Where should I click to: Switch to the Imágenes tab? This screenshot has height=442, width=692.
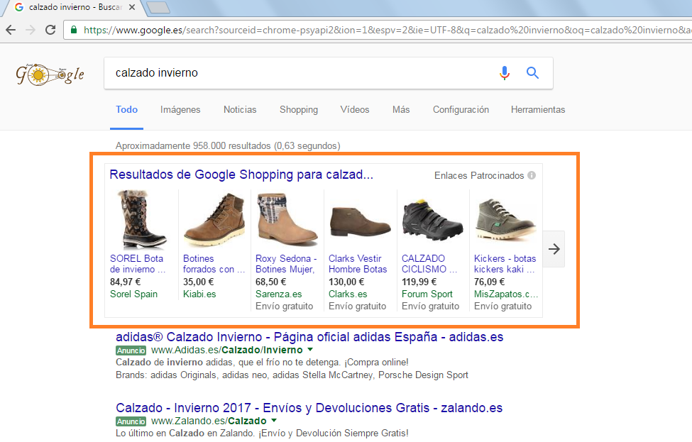coord(180,109)
